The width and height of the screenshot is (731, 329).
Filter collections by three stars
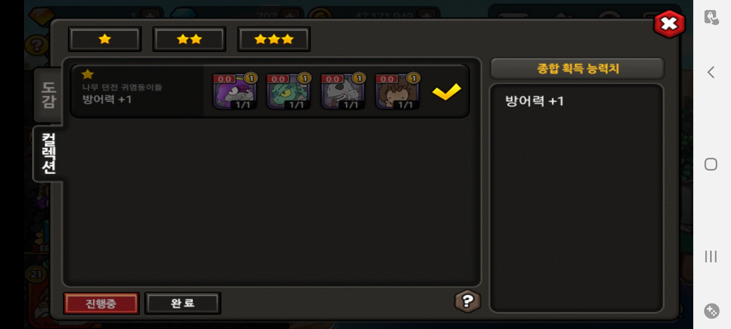pyautogui.click(x=274, y=39)
